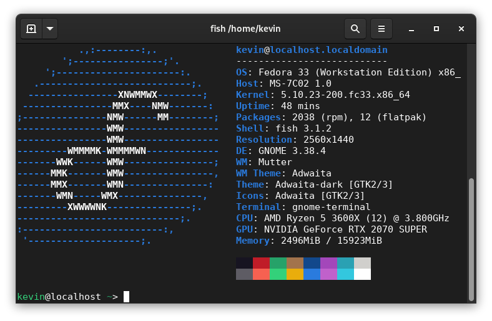
Task: Click the DE value 'GNOME 3.38.4'
Action: coord(292,151)
